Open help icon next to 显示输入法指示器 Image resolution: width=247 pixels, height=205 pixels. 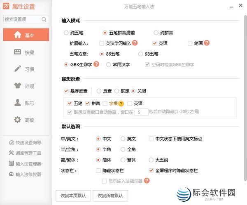coord(147,181)
